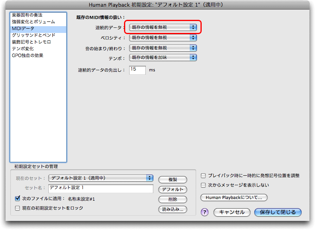Click the キャンセル button
Image resolution: width=315 pixels, height=230 pixels.
click(x=232, y=212)
